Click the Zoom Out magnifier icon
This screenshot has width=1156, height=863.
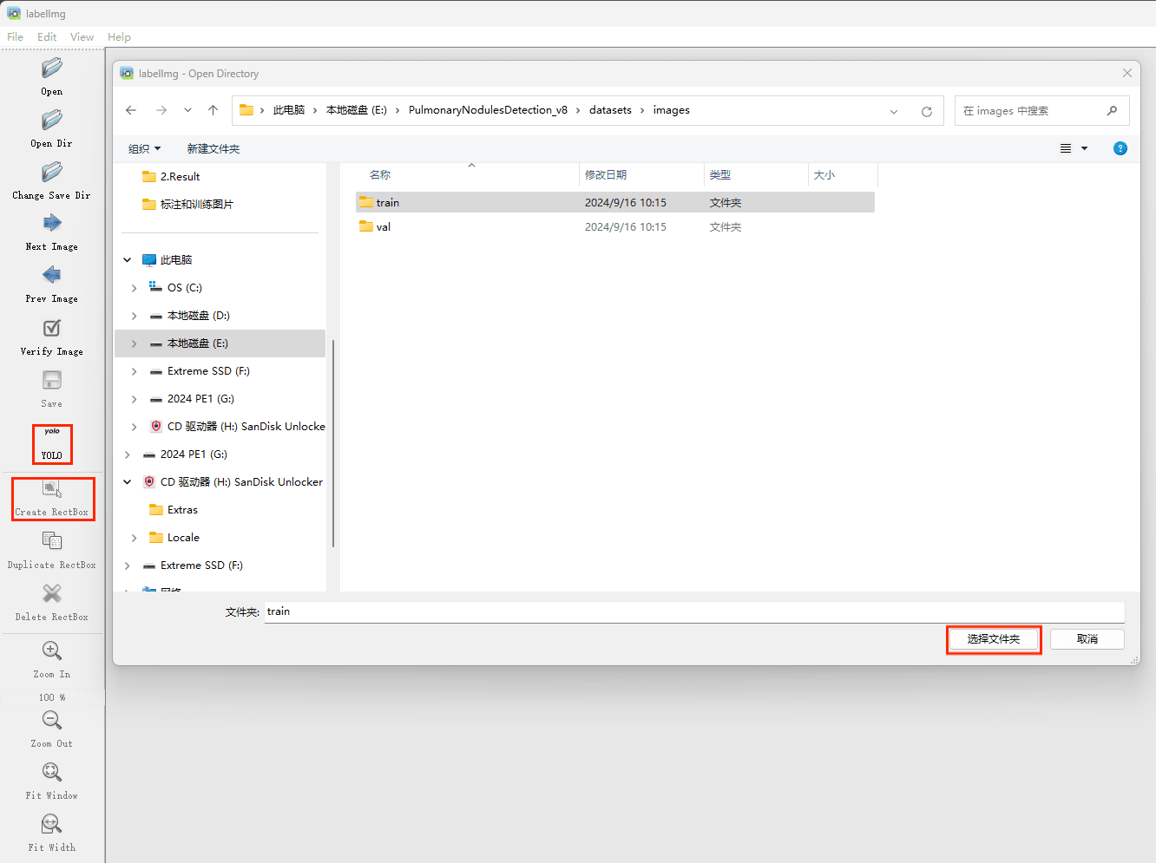[x=52, y=720]
